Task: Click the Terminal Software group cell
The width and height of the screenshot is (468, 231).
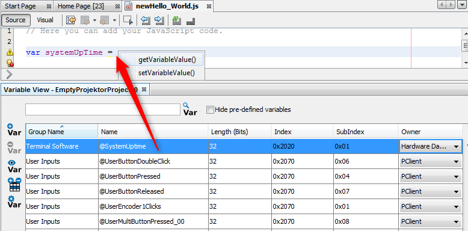Action: pyautogui.click(x=62, y=146)
